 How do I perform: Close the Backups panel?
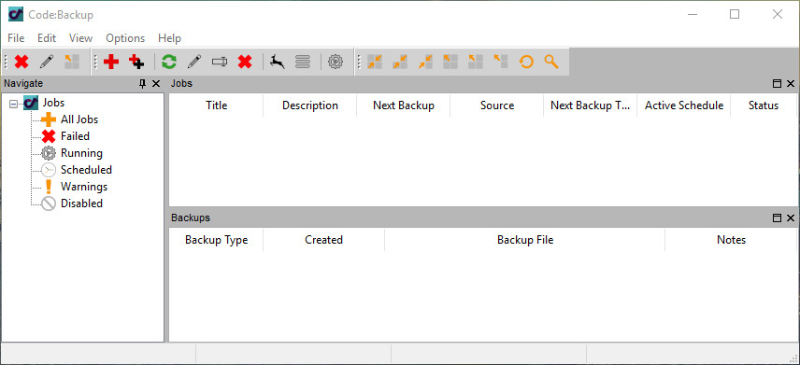791,218
